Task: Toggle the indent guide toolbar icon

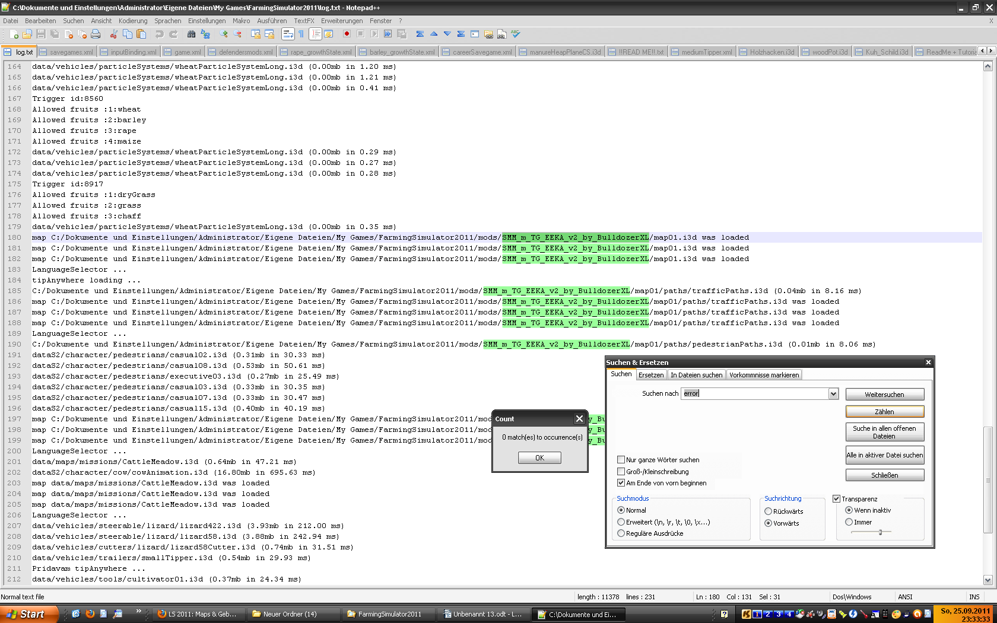Action: tap(315, 34)
